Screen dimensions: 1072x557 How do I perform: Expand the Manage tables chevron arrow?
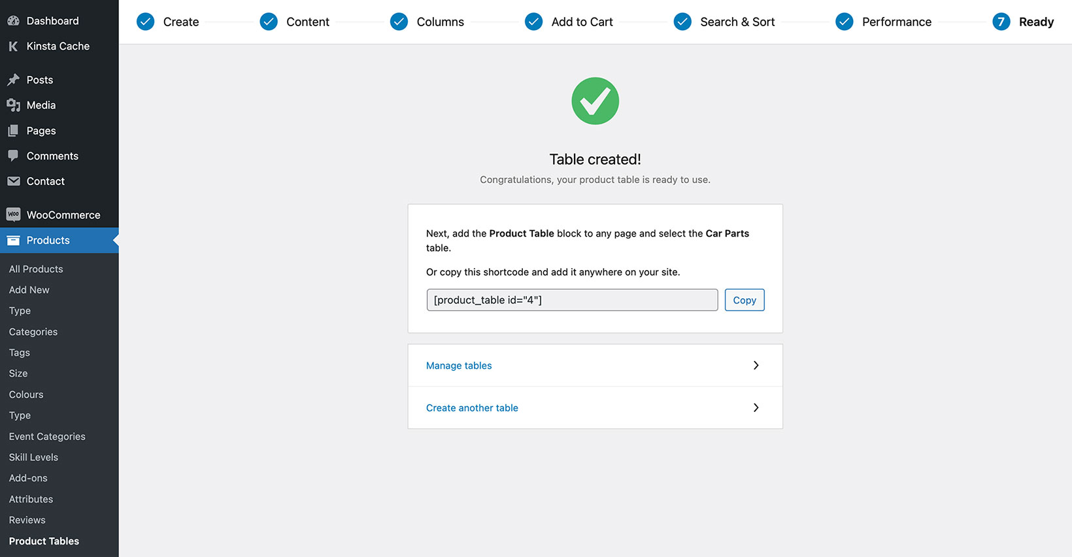(756, 365)
